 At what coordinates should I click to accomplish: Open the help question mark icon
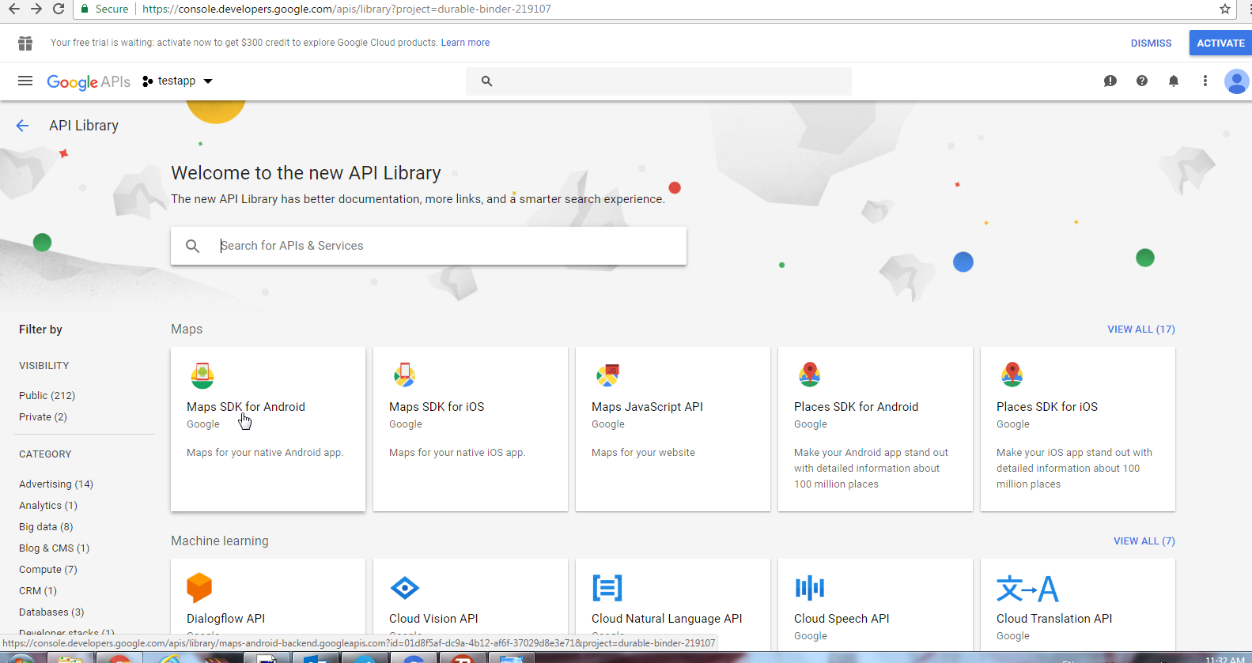1142,81
